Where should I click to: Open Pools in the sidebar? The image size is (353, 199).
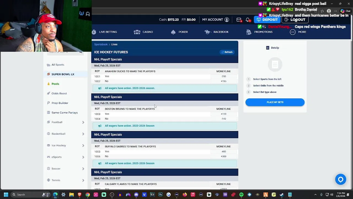(55, 84)
